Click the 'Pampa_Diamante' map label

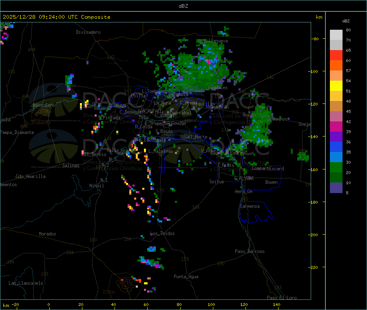(17, 132)
